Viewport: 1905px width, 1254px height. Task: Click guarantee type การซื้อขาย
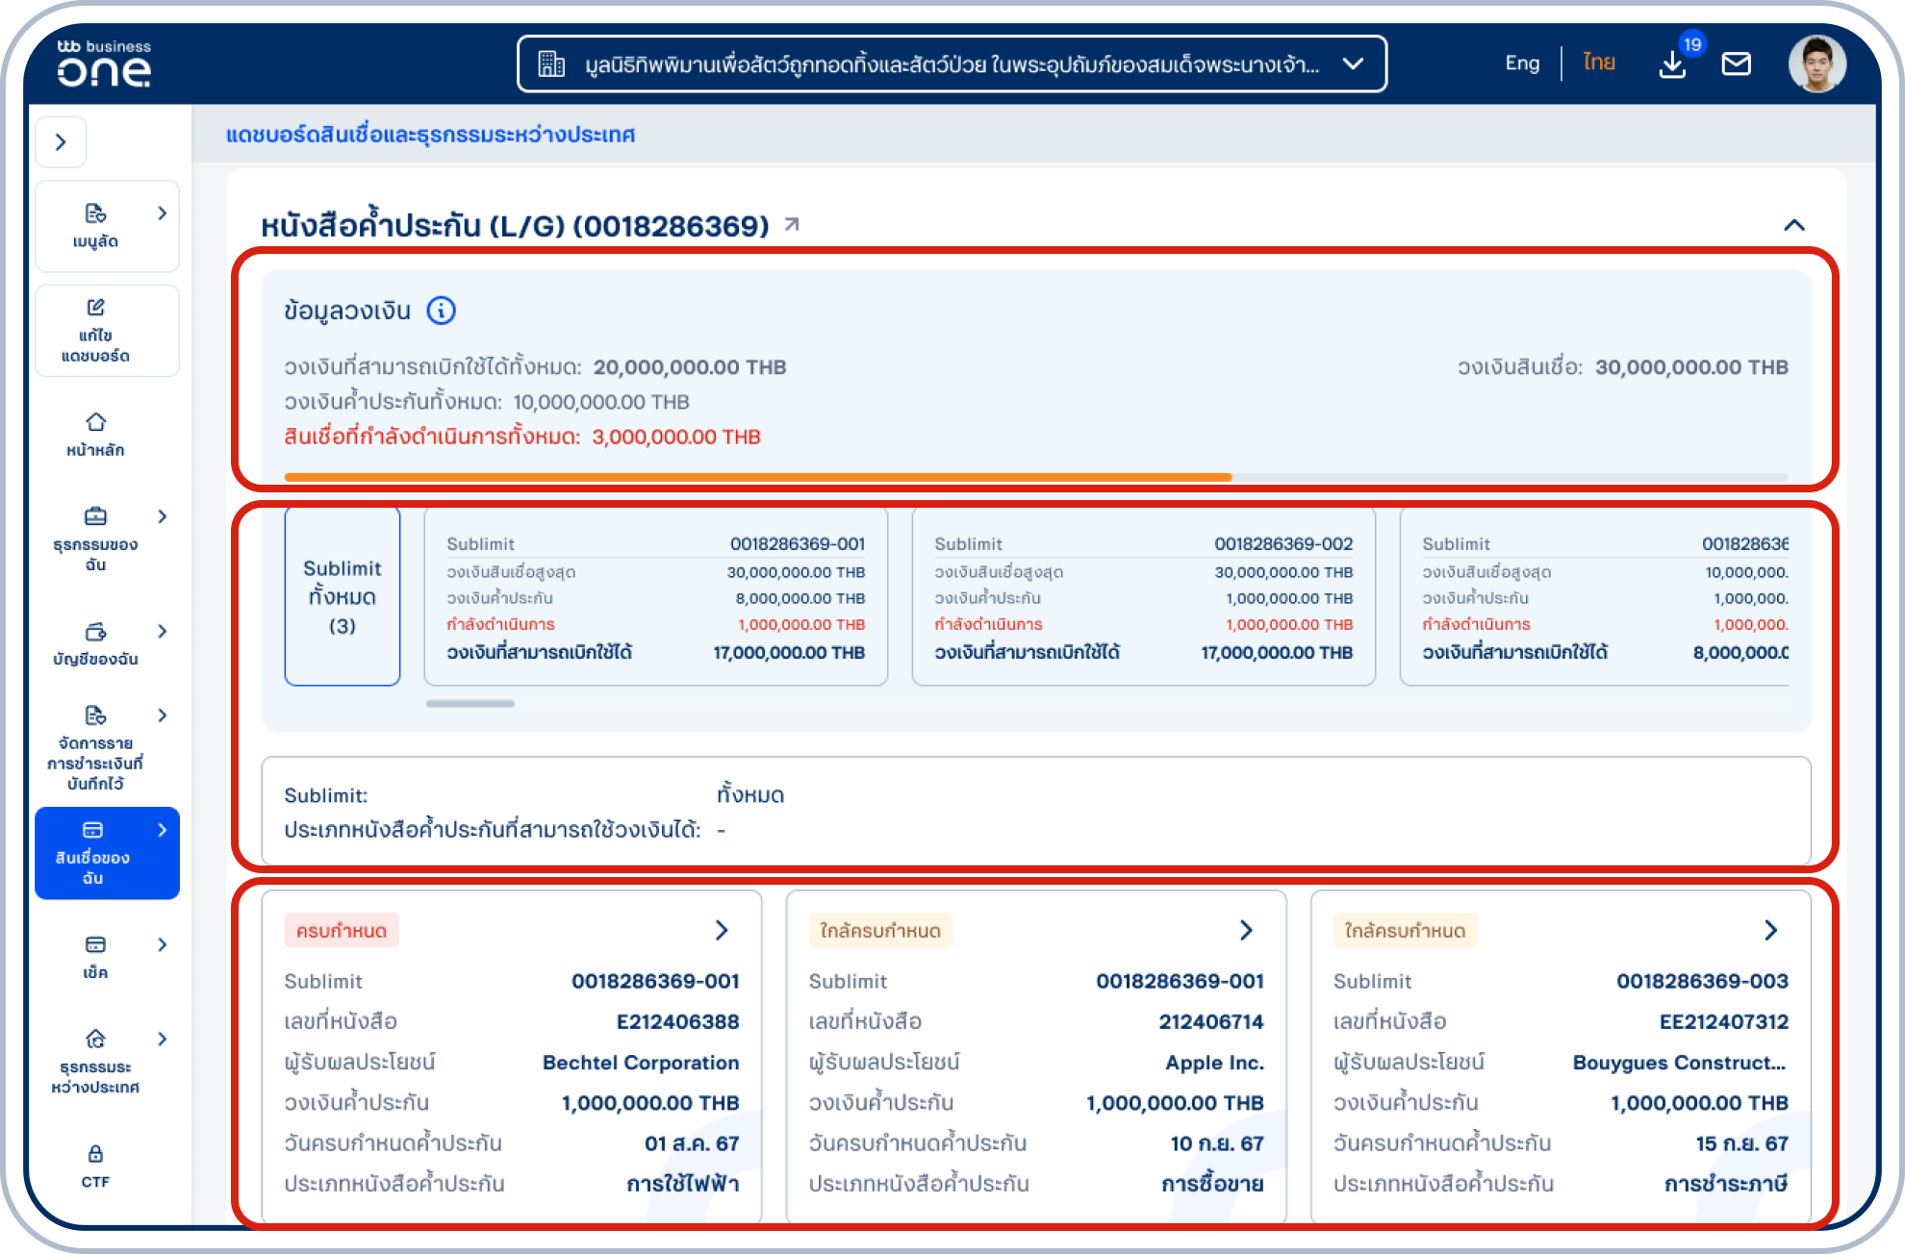click(x=1212, y=1184)
